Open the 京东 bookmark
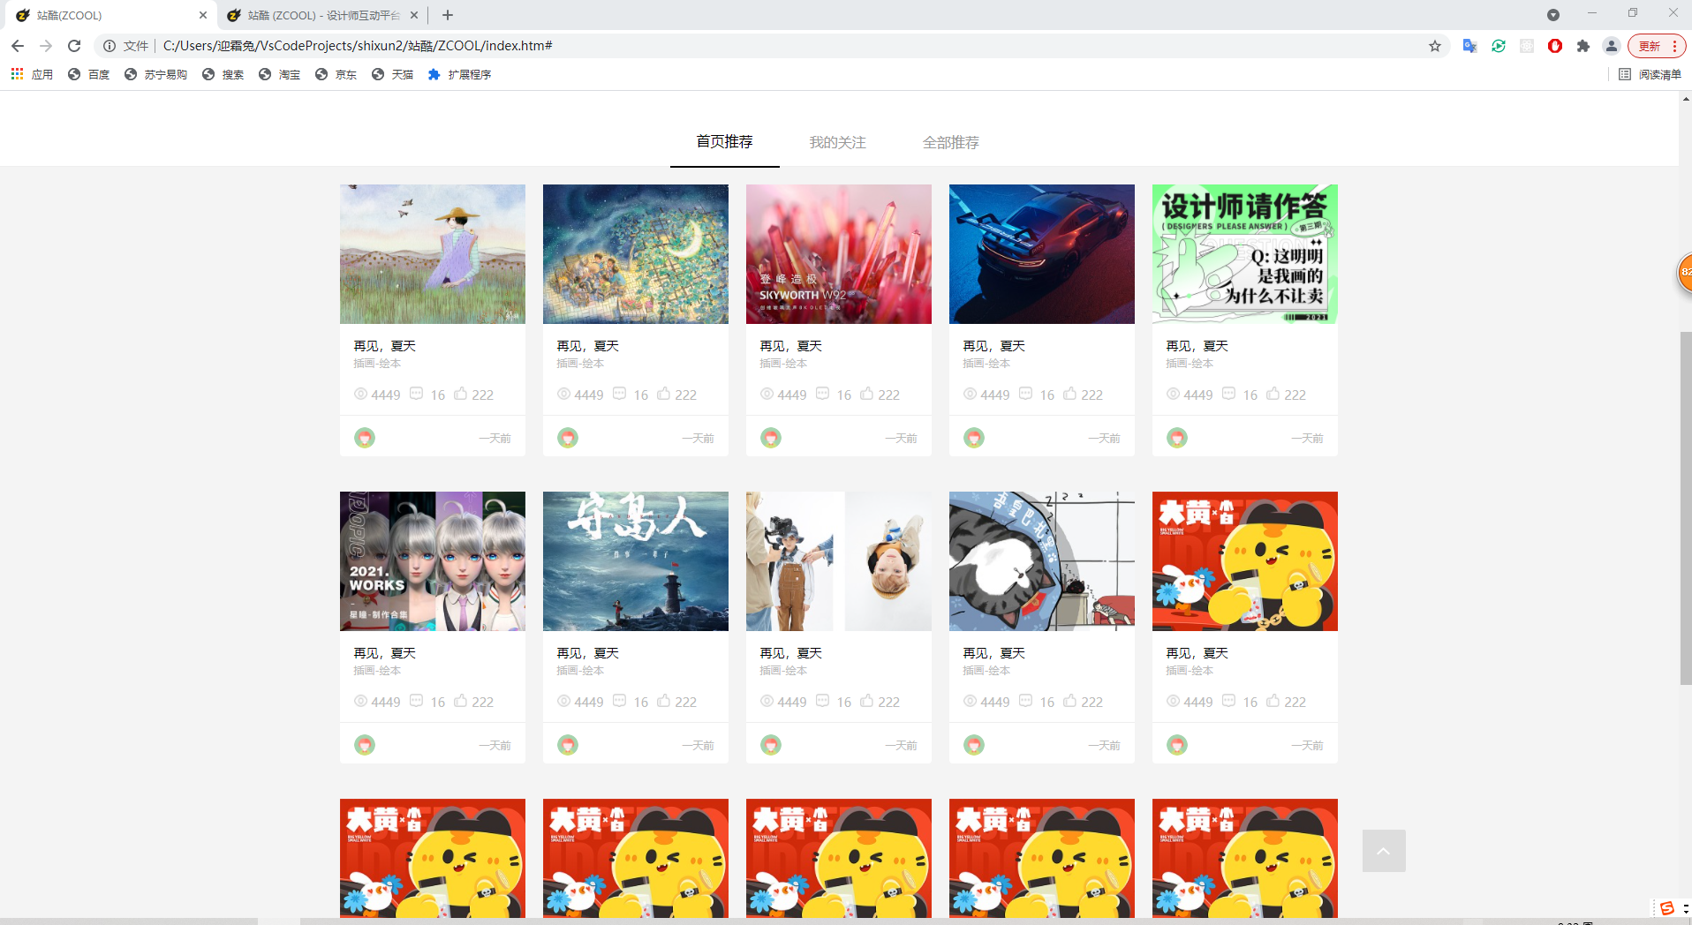1692x925 pixels. coord(336,74)
